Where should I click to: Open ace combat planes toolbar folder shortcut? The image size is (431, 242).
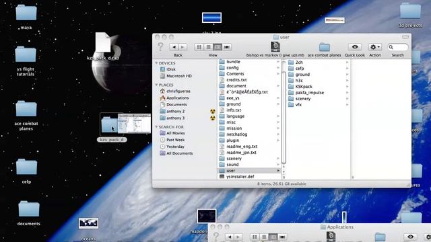coord(325,47)
